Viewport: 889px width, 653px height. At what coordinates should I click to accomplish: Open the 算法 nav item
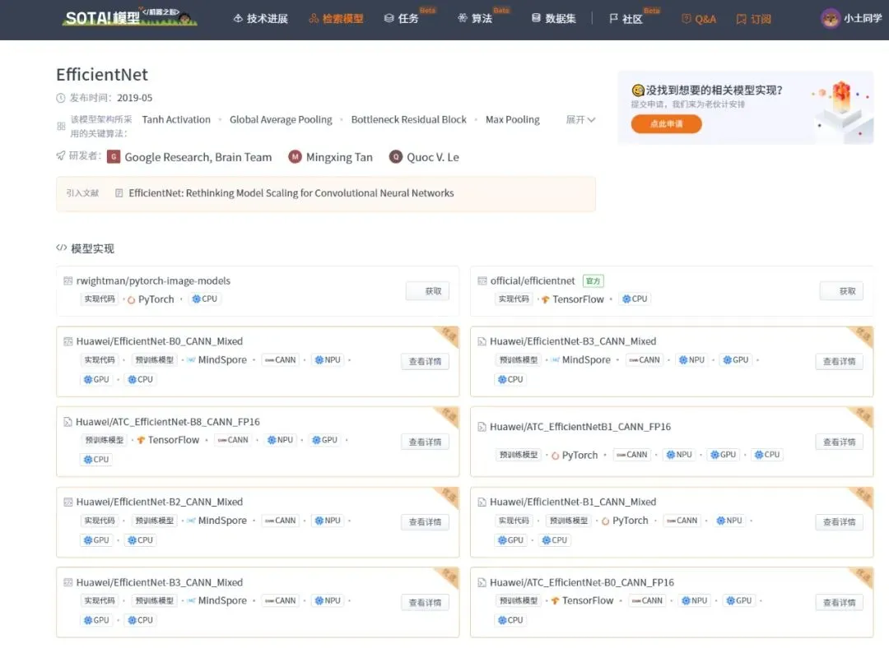click(x=475, y=19)
